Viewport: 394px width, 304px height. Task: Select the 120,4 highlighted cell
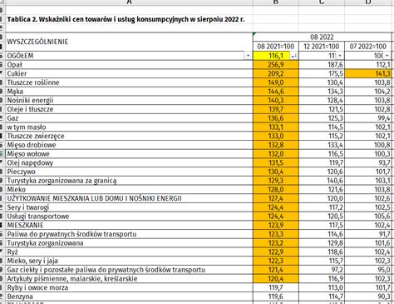(276, 279)
